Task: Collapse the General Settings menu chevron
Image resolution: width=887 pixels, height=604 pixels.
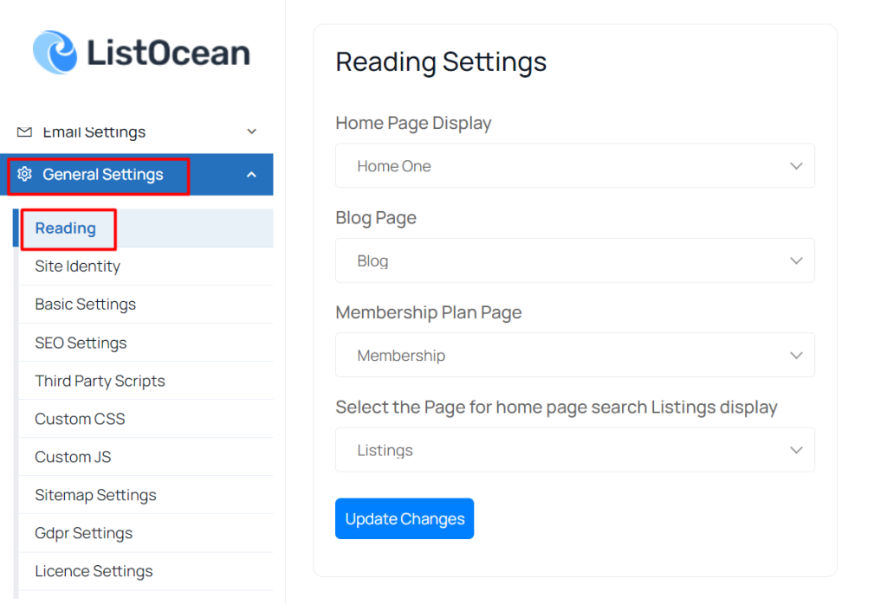Action: pyautogui.click(x=252, y=175)
